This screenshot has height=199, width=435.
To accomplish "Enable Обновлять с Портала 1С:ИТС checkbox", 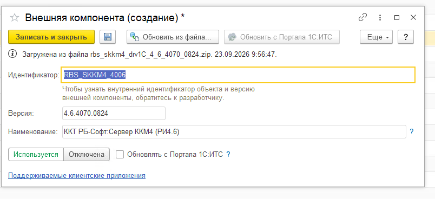I will [x=120, y=154].
